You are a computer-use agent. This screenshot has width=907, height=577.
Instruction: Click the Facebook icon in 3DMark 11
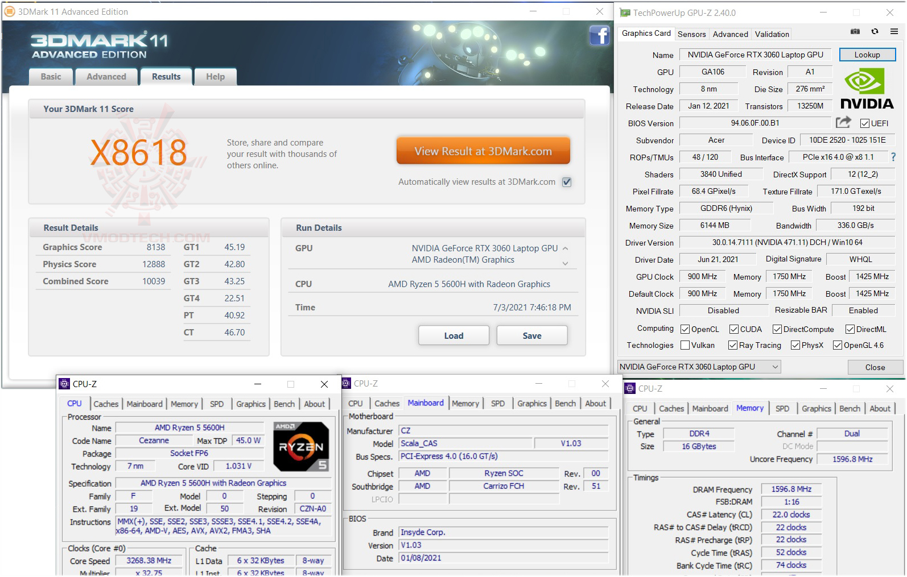pyautogui.click(x=599, y=36)
